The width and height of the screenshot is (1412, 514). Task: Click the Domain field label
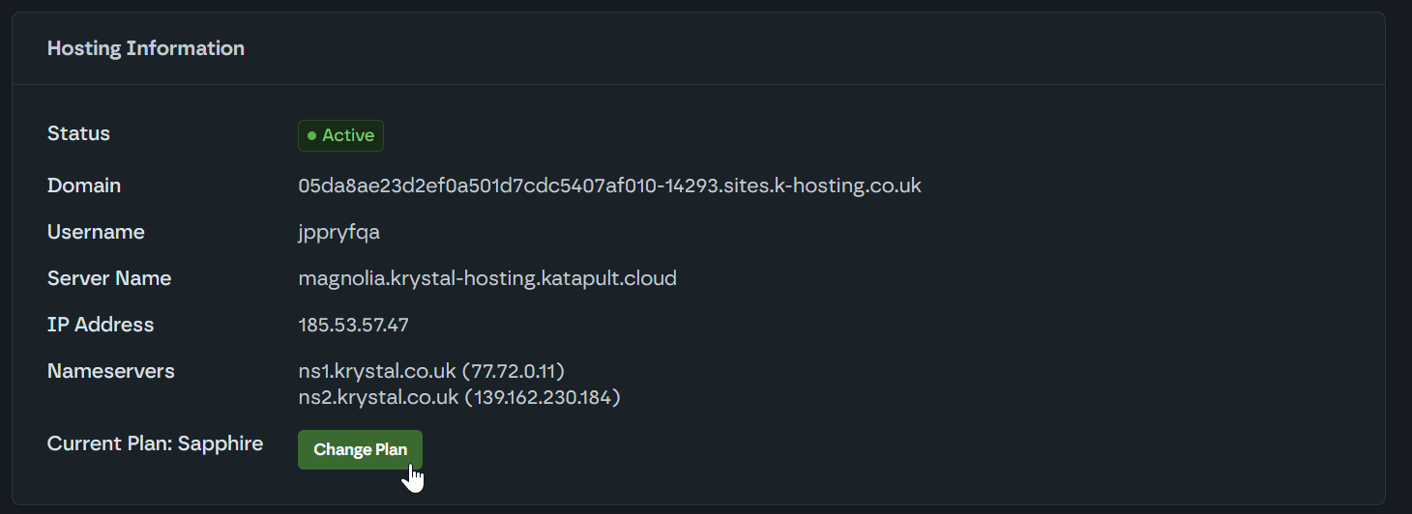tap(84, 186)
